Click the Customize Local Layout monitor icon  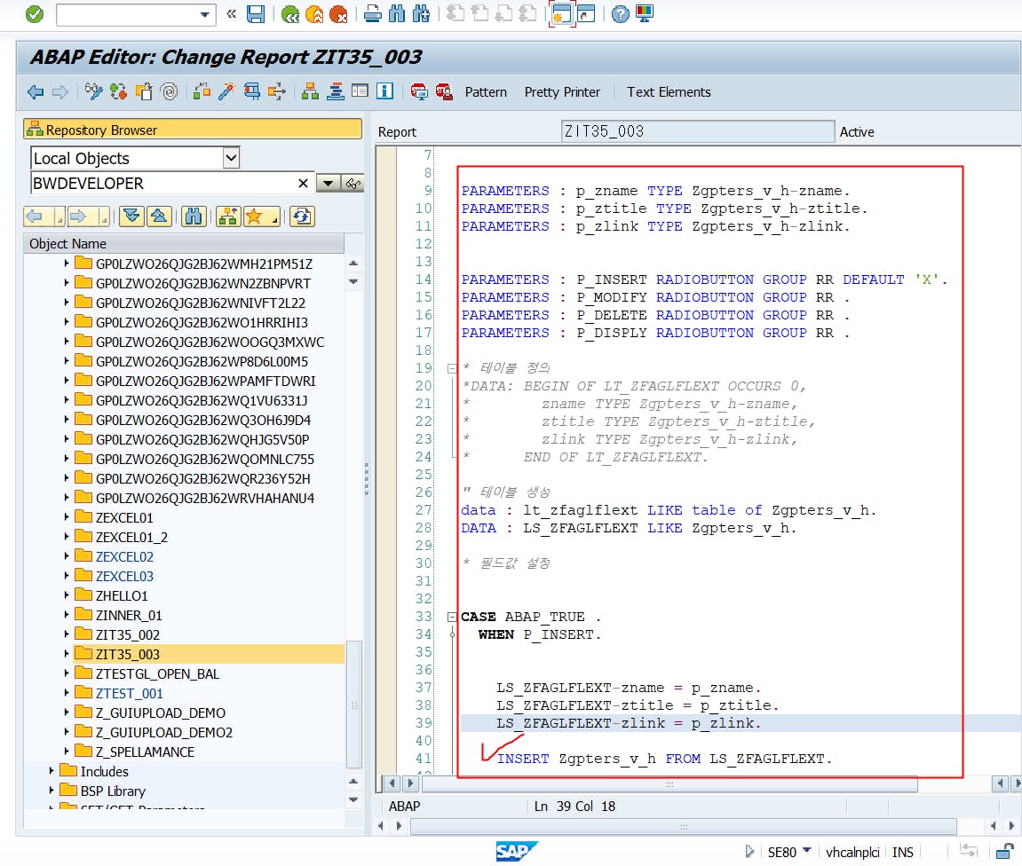(644, 13)
